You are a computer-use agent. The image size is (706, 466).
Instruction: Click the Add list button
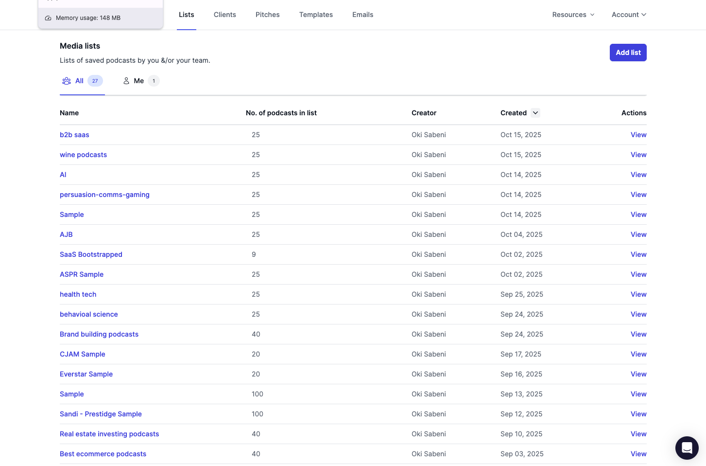coord(628,53)
